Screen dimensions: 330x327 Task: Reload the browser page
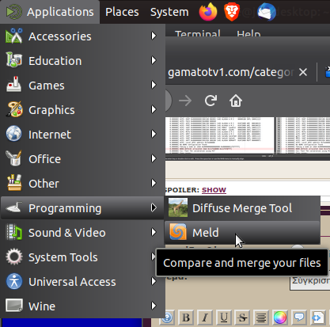211,101
